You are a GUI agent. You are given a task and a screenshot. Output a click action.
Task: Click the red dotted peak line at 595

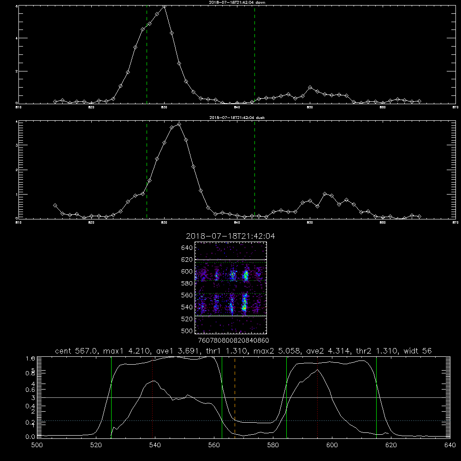(x=317, y=397)
